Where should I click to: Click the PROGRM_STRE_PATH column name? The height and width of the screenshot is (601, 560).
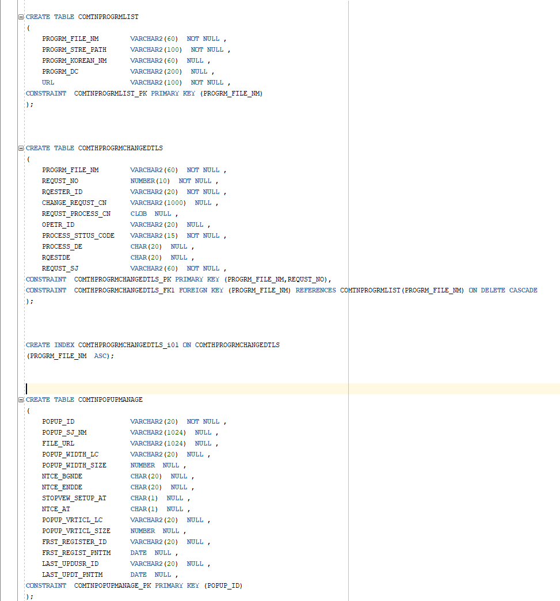[74, 50]
